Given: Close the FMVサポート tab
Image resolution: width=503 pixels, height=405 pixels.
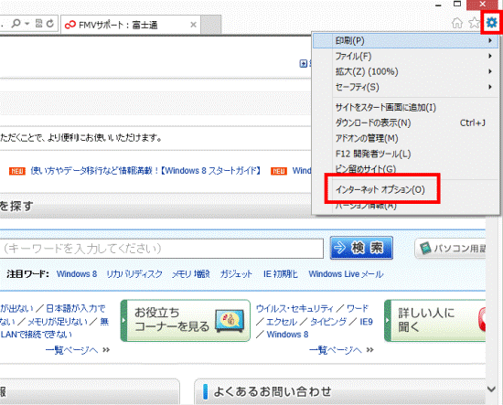Looking at the screenshot, I should tap(193, 25).
